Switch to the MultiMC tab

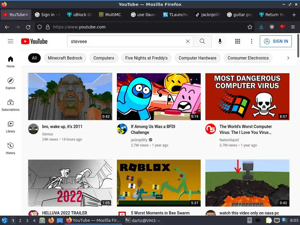point(112,15)
